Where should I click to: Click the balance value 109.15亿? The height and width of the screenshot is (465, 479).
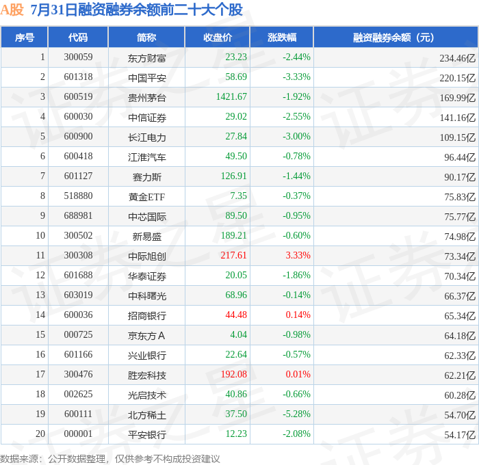point(457,137)
